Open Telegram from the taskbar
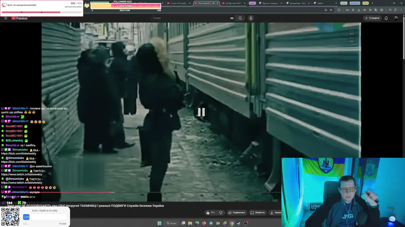405x227 pixels. [x=211, y=223]
